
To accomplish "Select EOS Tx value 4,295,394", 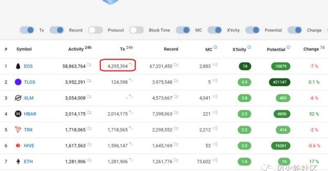I will click(118, 66).
